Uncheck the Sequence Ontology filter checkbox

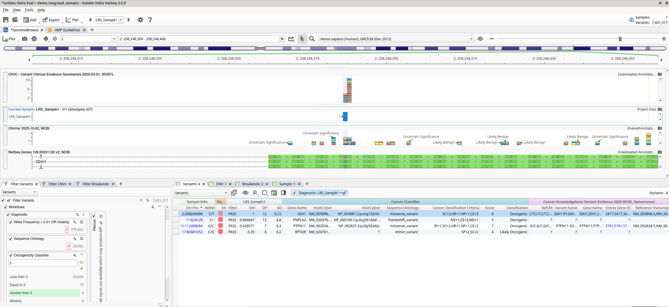(11, 239)
